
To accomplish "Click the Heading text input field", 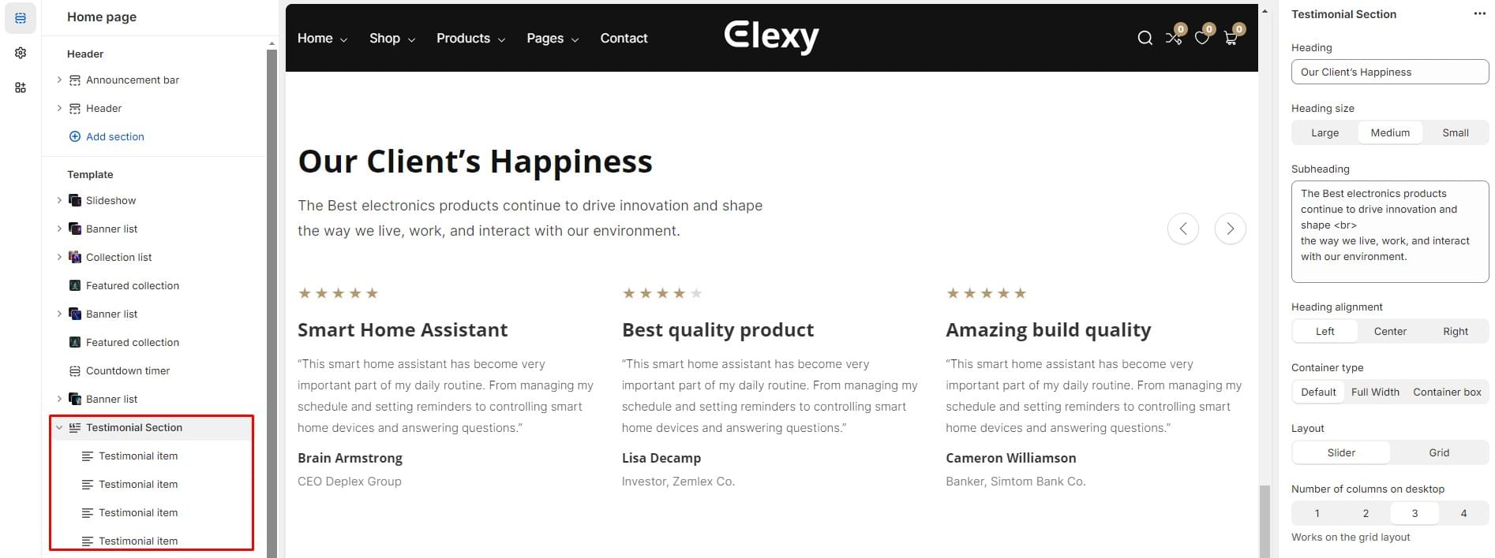I will (x=1389, y=72).
